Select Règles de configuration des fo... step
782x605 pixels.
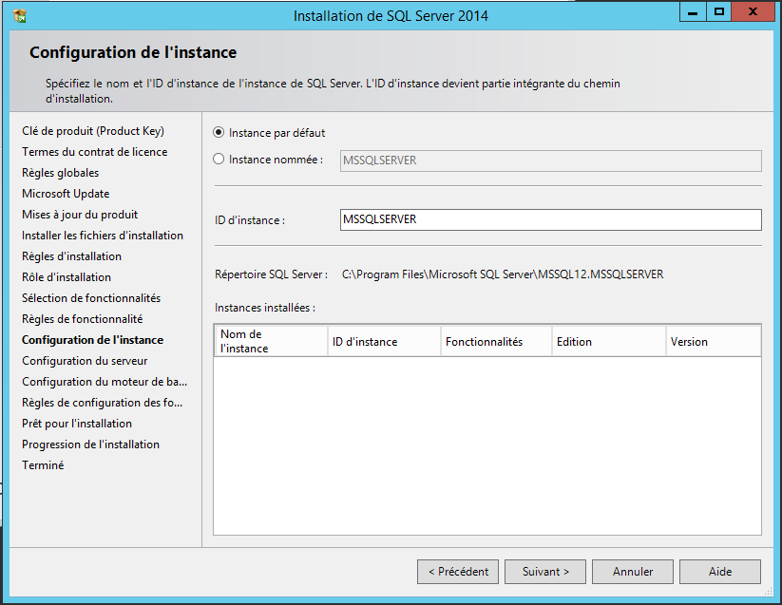point(103,403)
